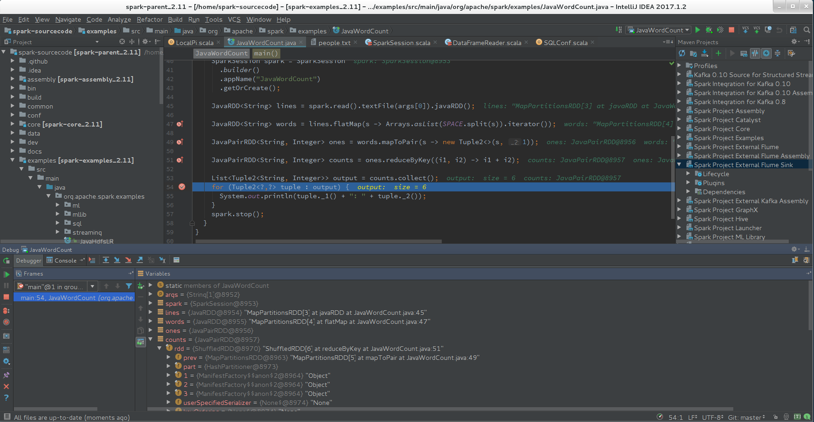Open the JavaWordCount run configuration dropdown

[x=659, y=30]
